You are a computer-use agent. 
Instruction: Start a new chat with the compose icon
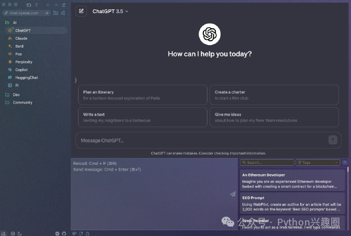click(x=81, y=11)
